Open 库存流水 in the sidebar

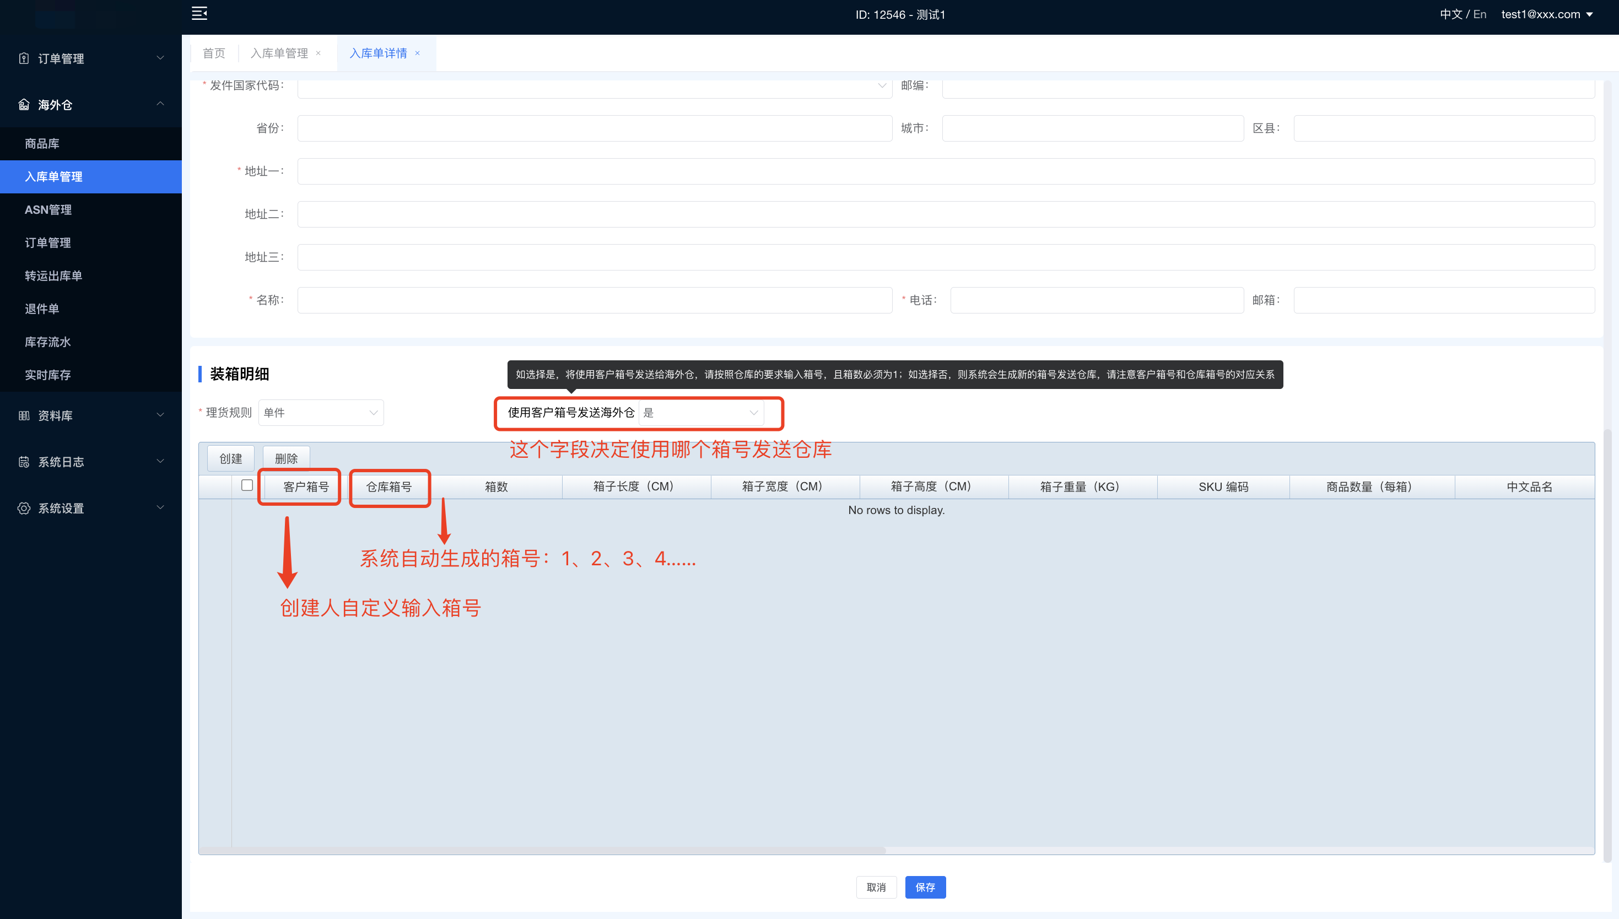[x=91, y=342]
